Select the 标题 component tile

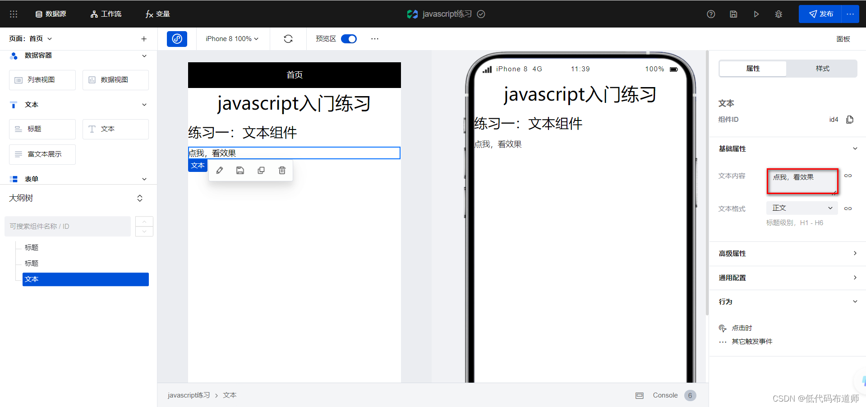pyautogui.click(x=42, y=129)
